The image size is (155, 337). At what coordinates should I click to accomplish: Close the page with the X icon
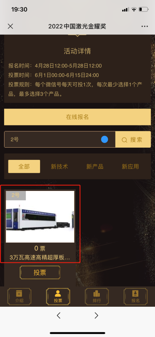(x=10, y=26)
